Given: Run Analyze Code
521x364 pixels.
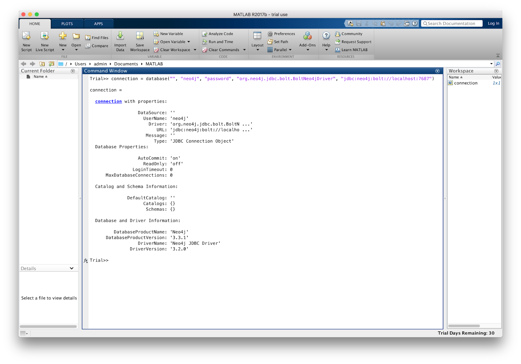Looking at the screenshot, I should 218,34.
